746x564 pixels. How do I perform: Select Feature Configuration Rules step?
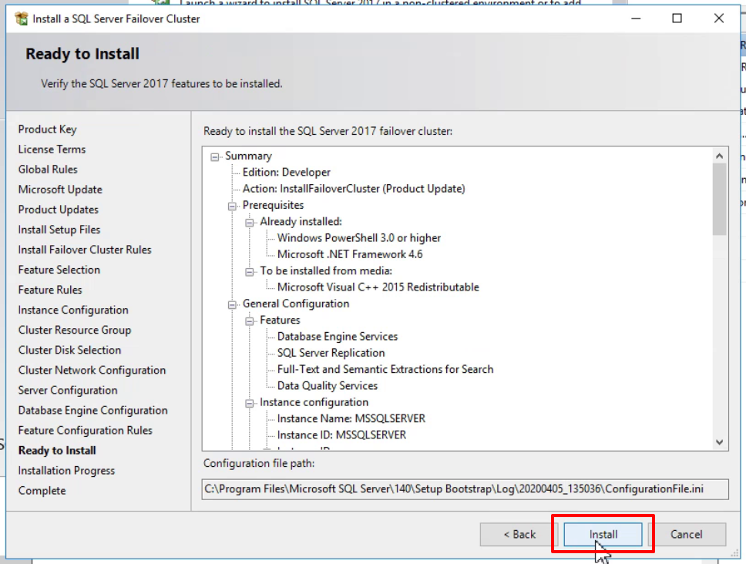[86, 431]
